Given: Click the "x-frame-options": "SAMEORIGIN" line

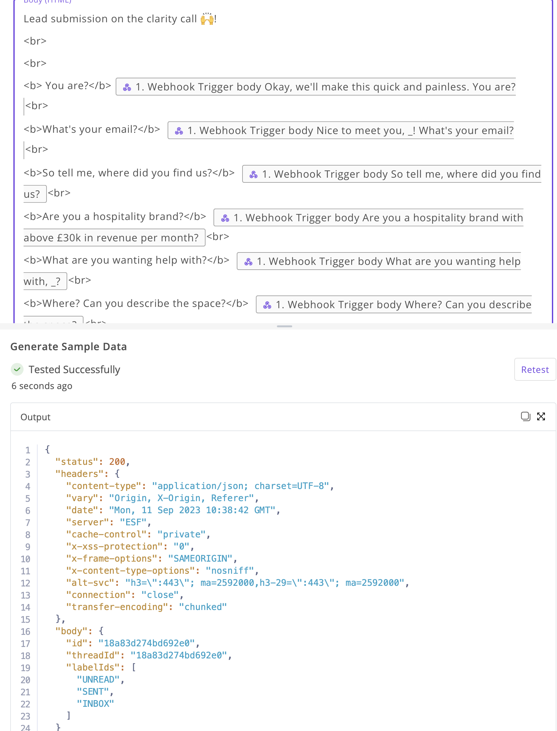Looking at the screenshot, I should click(x=152, y=558).
